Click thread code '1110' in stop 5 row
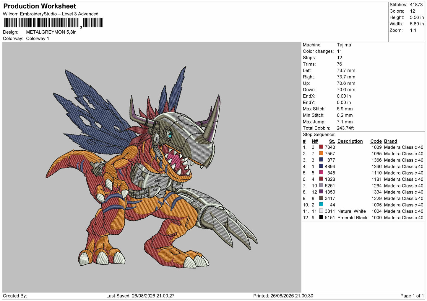427x301 pixels. (377, 173)
